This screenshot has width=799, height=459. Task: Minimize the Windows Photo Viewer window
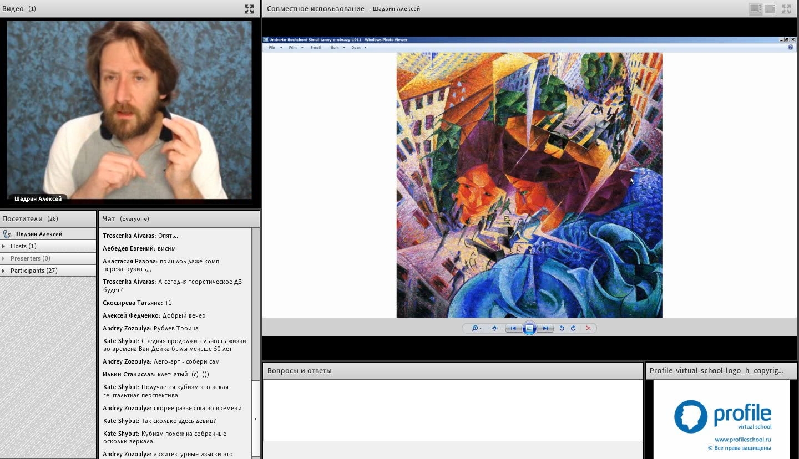pos(782,40)
